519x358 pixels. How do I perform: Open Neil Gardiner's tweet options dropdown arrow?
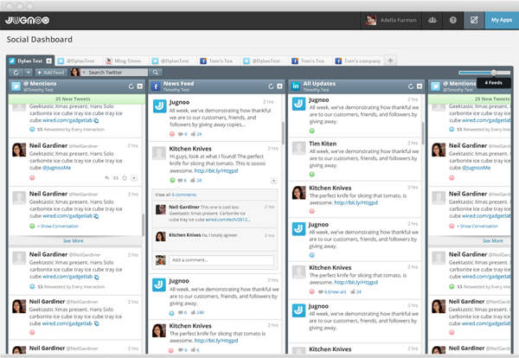click(x=135, y=176)
